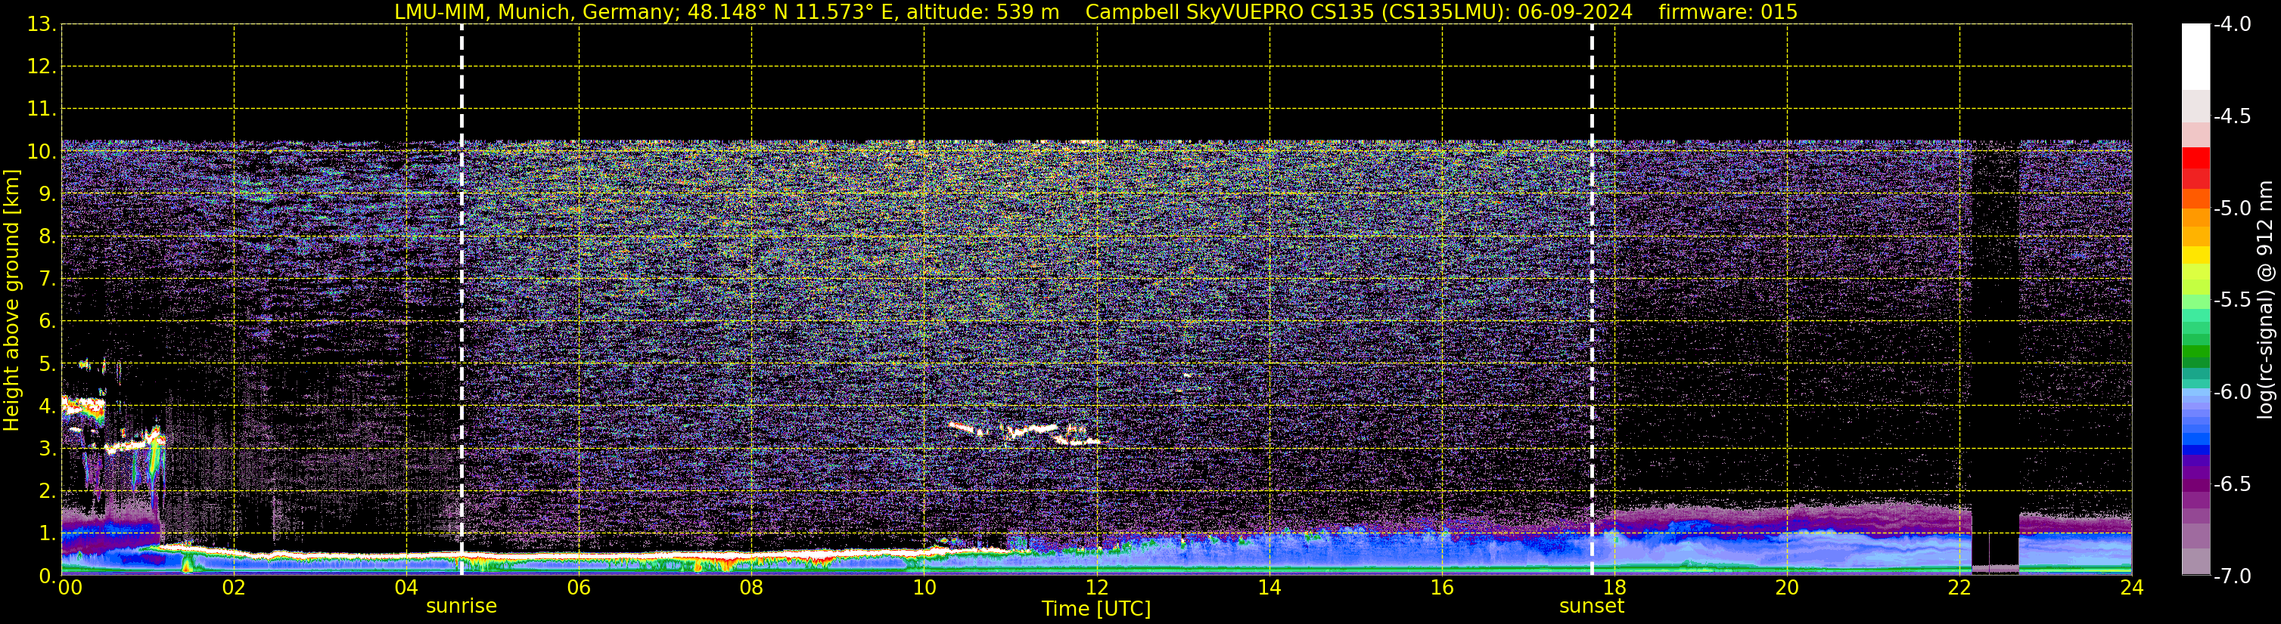Click the '-5.5' colorbar tick label
The height and width of the screenshot is (624, 2281).
[2233, 300]
